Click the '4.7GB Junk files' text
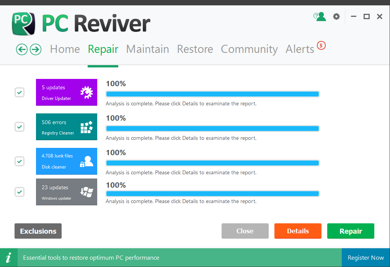Image resolution: width=390 pixels, height=267 pixels. pos(57,156)
